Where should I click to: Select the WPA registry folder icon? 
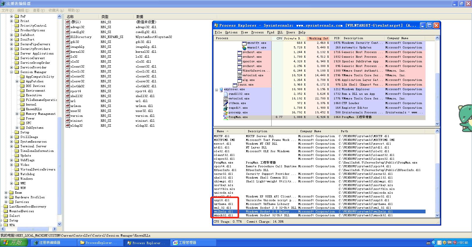(x=6, y=225)
